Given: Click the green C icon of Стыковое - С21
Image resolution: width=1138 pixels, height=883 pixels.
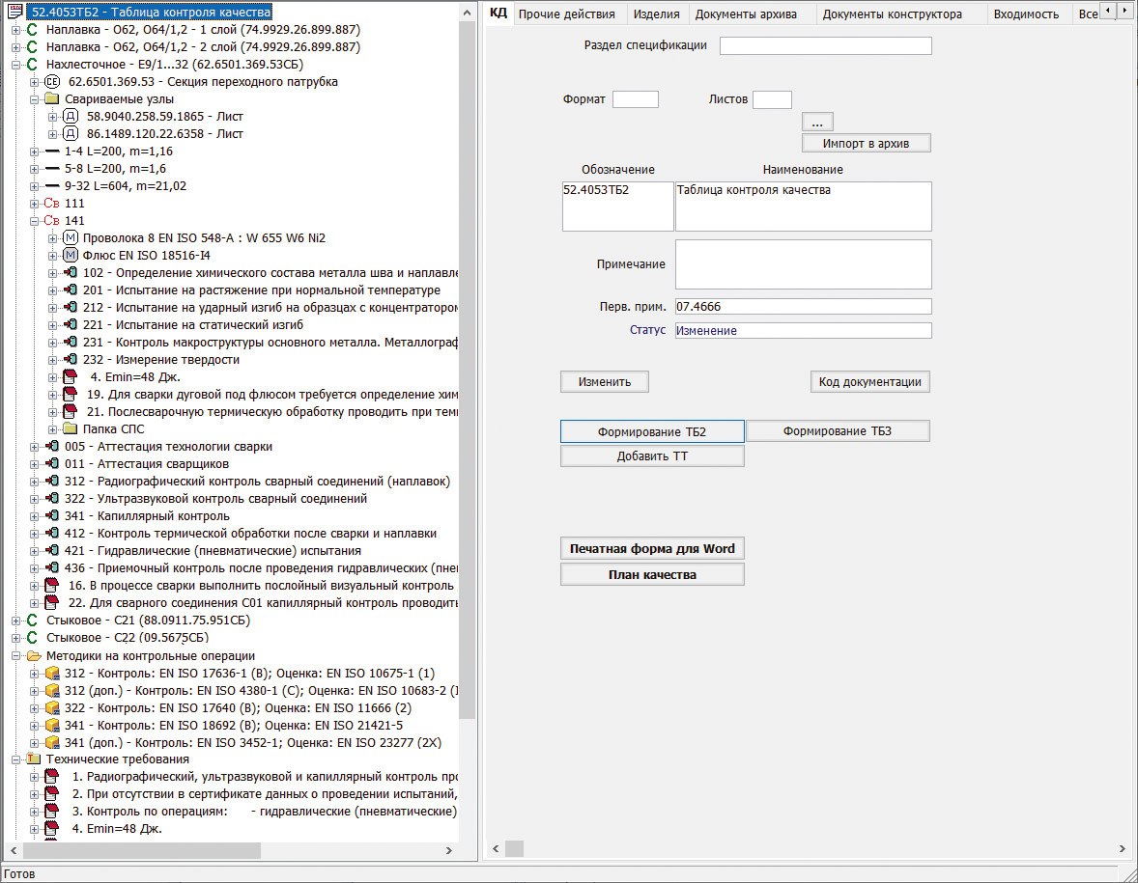Looking at the screenshot, I should pos(33,621).
